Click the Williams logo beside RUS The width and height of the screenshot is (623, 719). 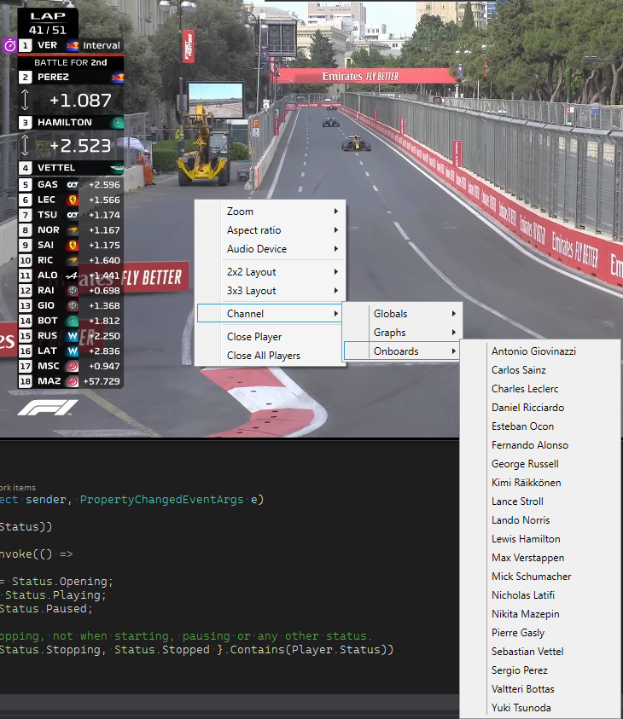click(x=73, y=336)
